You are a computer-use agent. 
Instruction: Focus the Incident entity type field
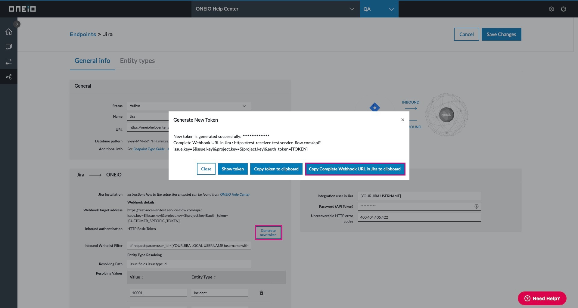tap(220, 293)
